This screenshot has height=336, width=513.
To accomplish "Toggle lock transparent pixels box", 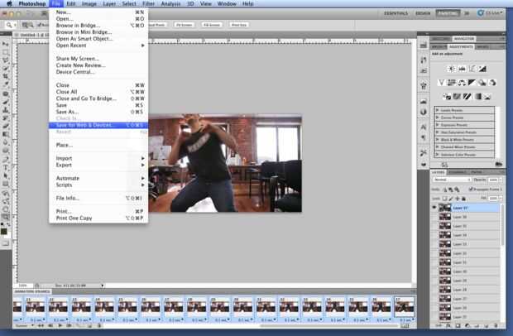I will coord(444,199).
